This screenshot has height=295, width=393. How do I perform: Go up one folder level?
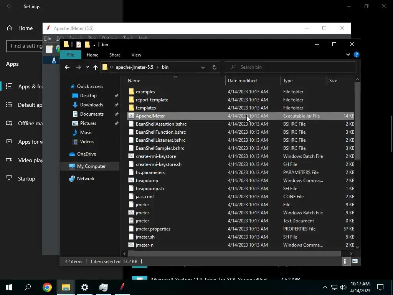point(95,67)
